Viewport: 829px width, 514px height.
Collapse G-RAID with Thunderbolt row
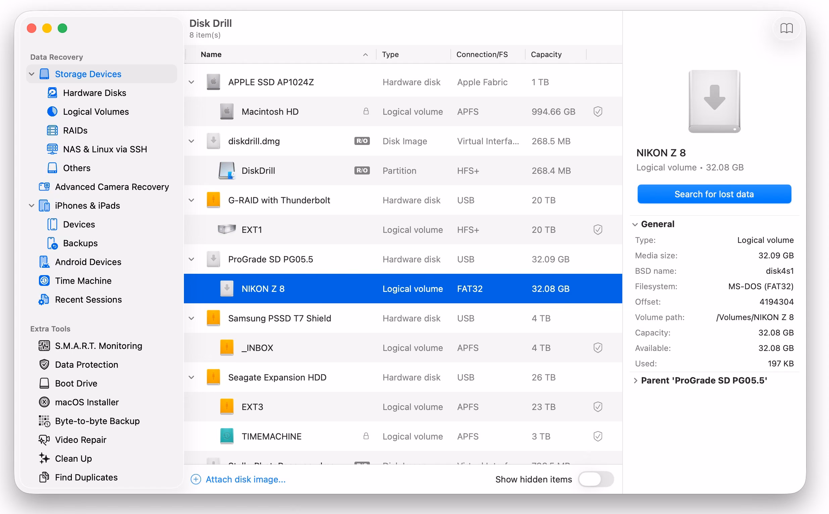(x=191, y=200)
